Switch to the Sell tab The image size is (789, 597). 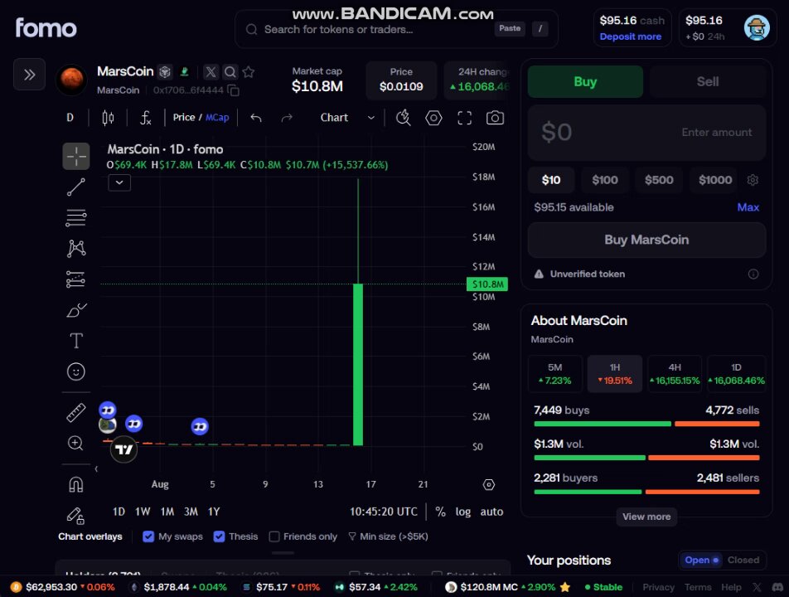707,81
